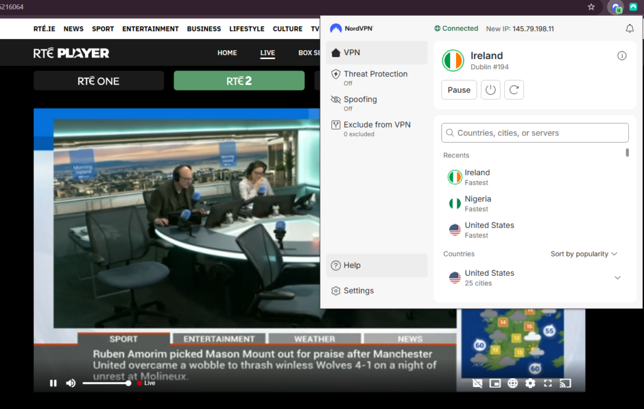Switch to the RTÉ 2 channel
The height and width of the screenshot is (409, 644).
239,81
